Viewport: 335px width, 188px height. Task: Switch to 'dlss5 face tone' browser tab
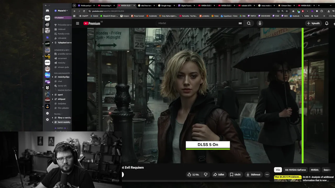(146, 5)
